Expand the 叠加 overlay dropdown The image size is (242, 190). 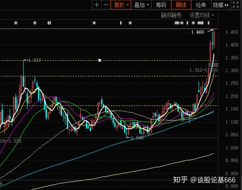[x=141, y=5]
